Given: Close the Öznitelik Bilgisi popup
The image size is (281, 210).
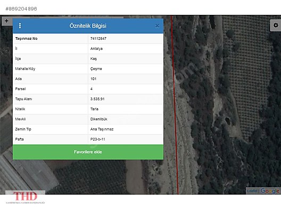Looking at the screenshot, I should click(157, 26).
